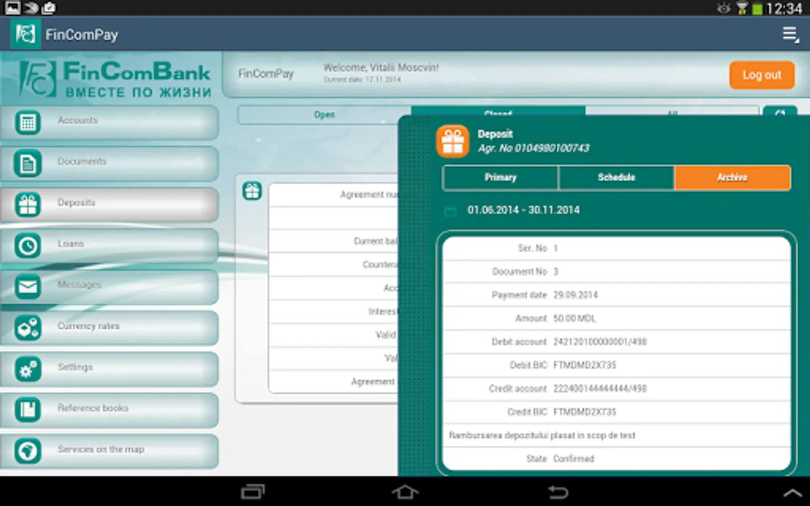Open the Messages menu button
This screenshot has height=506, width=810.
[x=109, y=287]
